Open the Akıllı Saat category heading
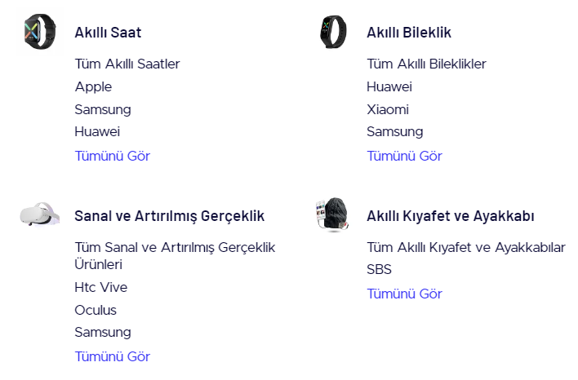This screenshot has height=380, width=578. (x=107, y=33)
